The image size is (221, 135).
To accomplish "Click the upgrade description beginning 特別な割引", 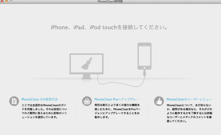I will 117,111.
